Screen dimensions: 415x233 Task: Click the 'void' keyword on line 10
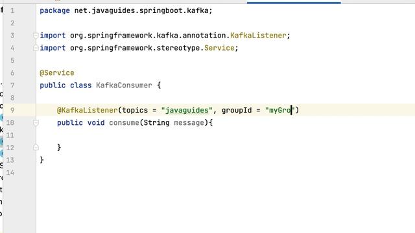[x=96, y=123]
